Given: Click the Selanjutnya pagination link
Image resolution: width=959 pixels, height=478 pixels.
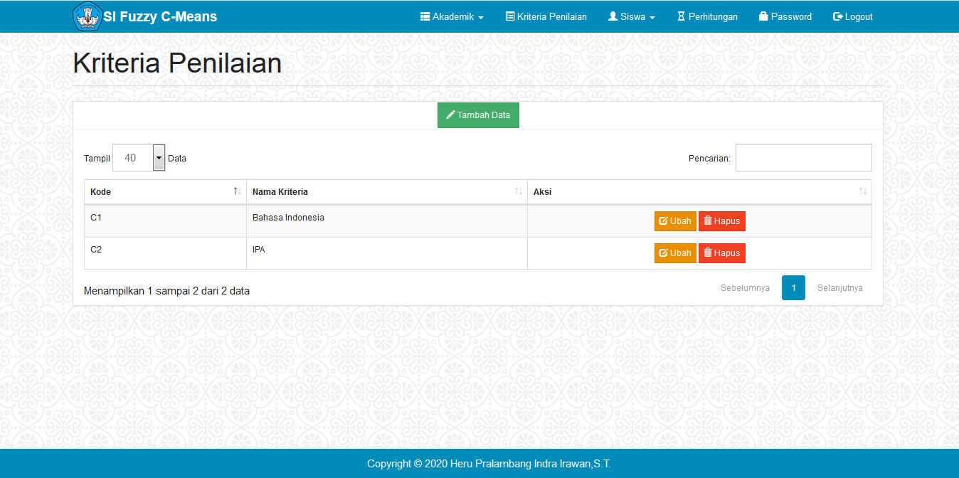Looking at the screenshot, I should [x=839, y=288].
